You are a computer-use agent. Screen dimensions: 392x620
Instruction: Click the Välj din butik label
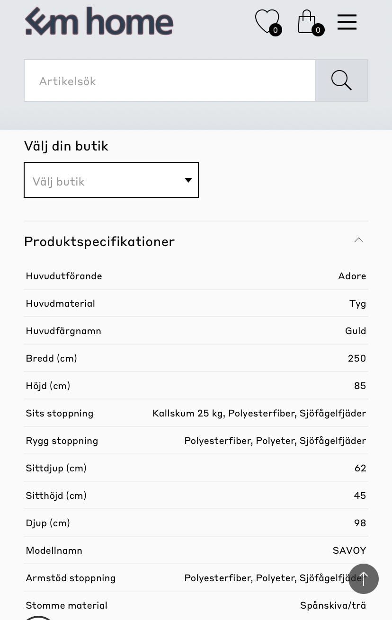pyautogui.click(x=66, y=146)
